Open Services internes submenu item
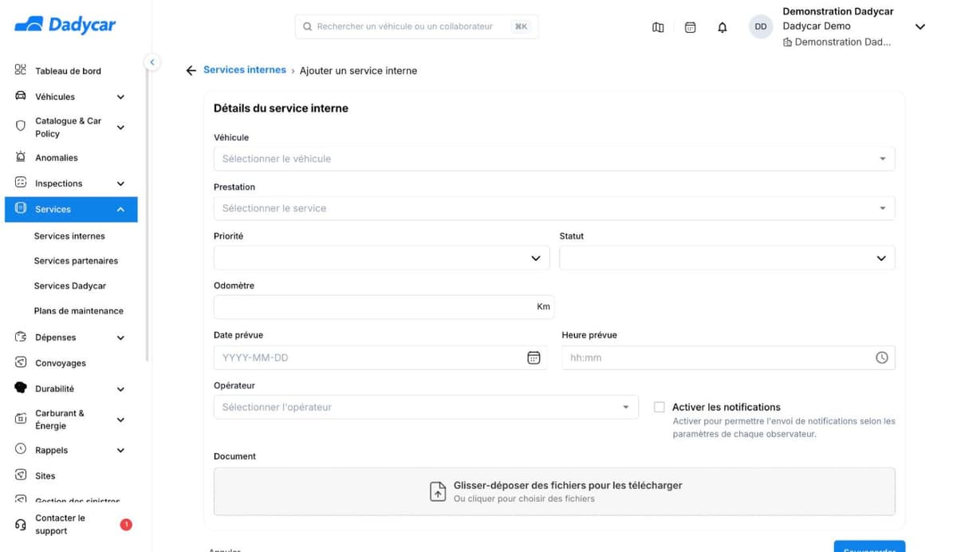Image resolution: width=957 pixels, height=552 pixels. pos(69,236)
